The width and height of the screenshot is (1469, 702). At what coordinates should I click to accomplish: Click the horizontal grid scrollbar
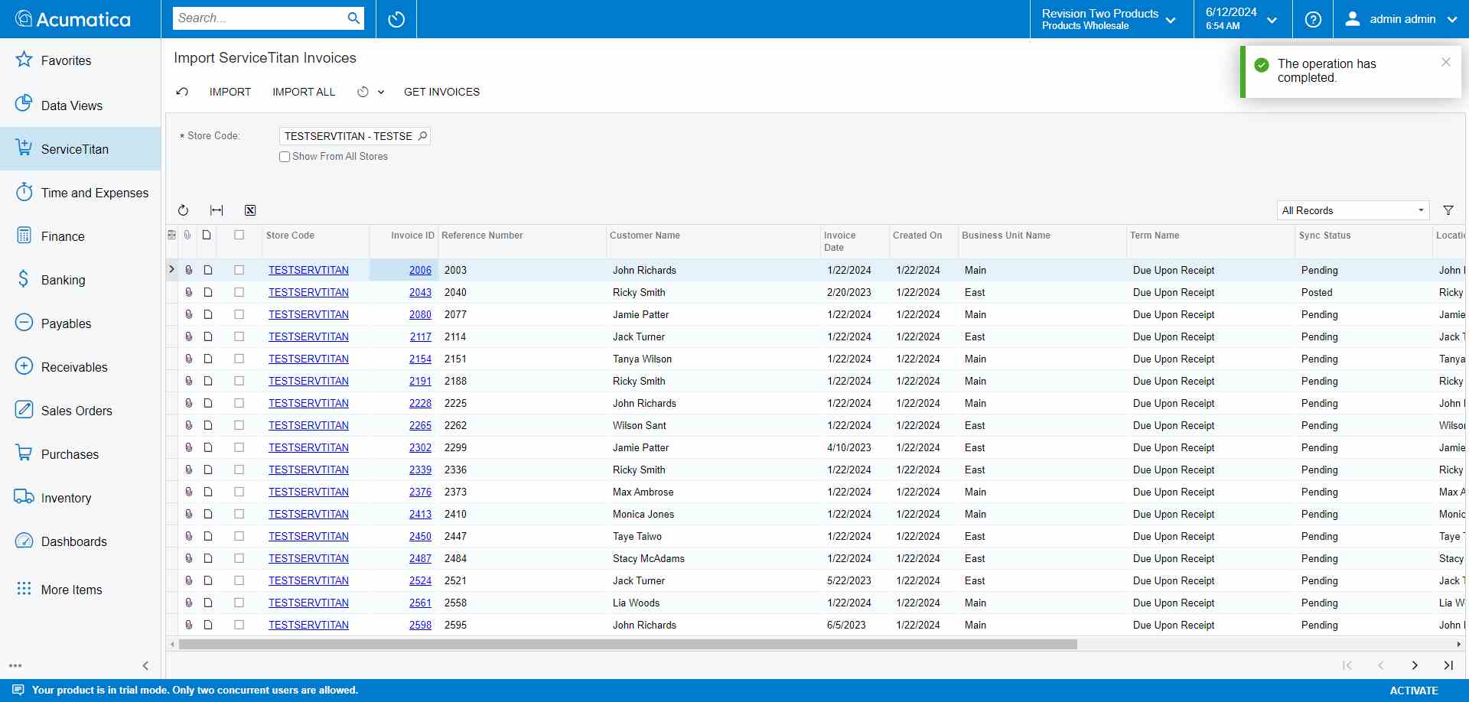pyautogui.click(x=627, y=645)
